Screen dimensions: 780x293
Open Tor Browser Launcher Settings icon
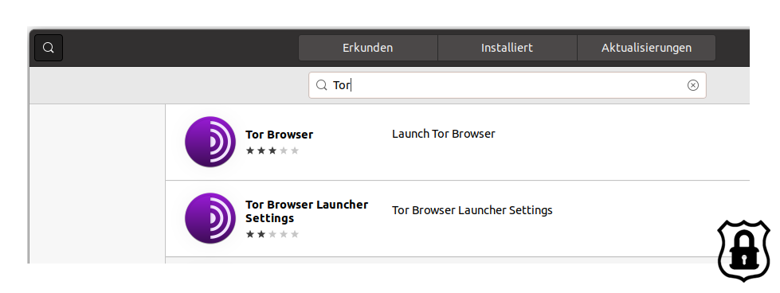click(210, 218)
